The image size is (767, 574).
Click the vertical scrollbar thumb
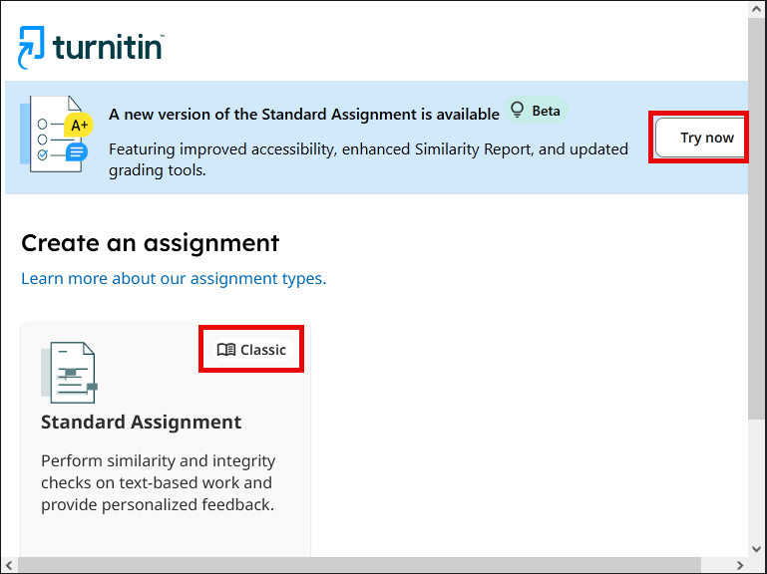756,218
